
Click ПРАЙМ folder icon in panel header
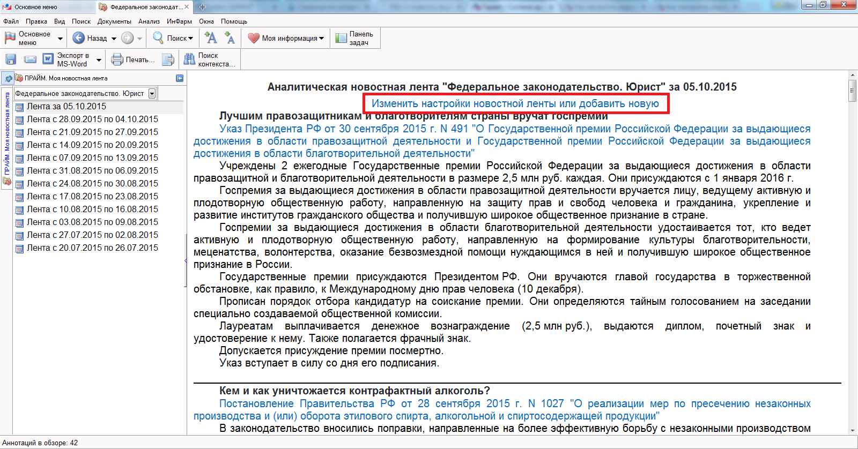[19, 78]
